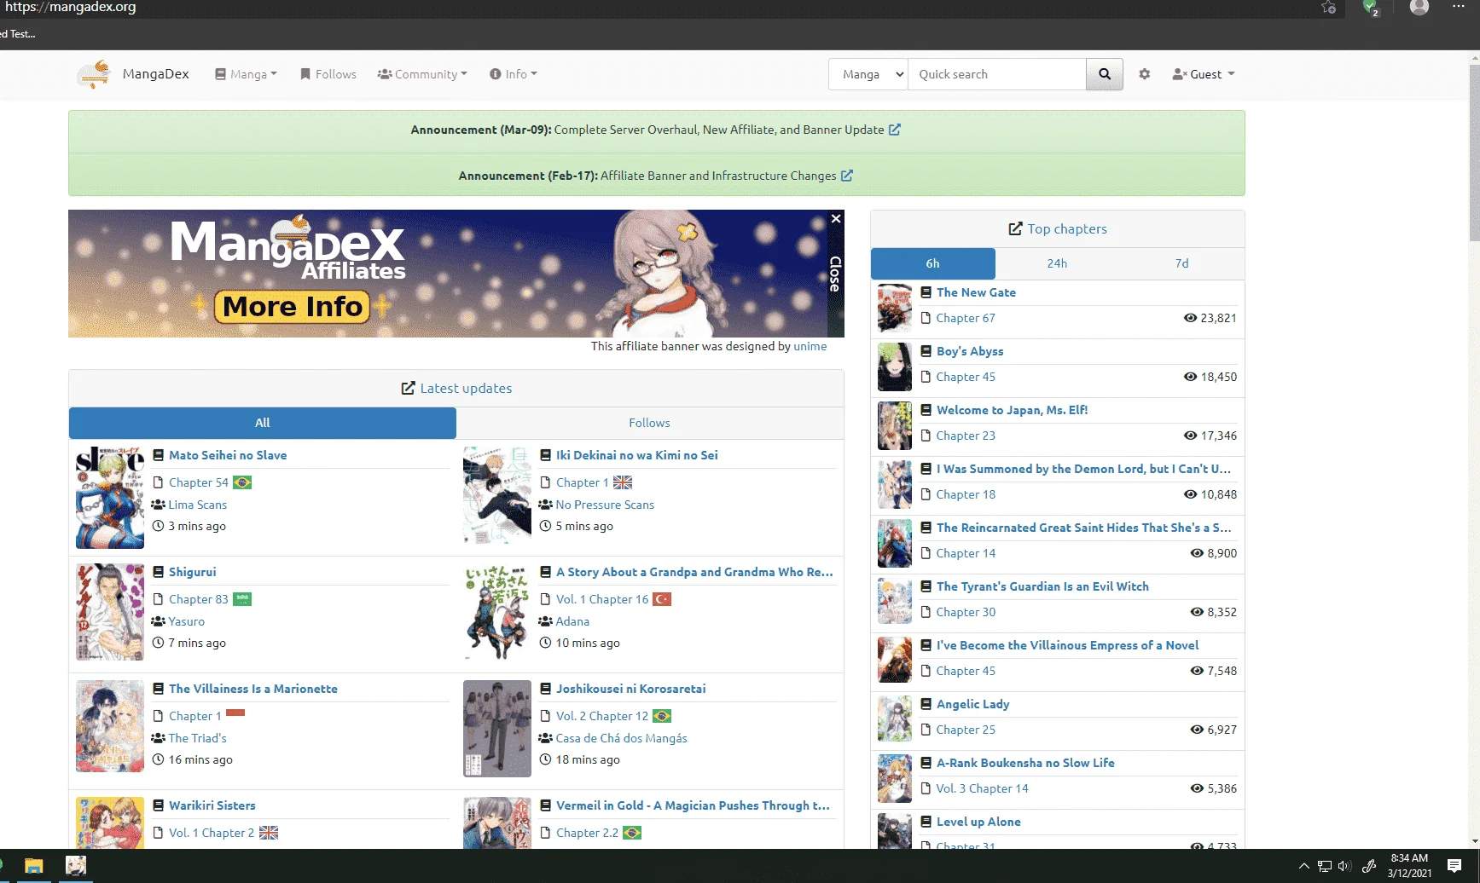Switch to the 24h top chapters tab

[x=1057, y=263]
